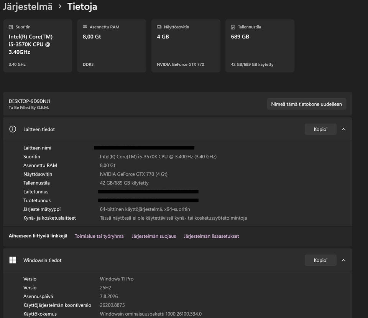Select the NVIDIA GeForce GTX 770 (4 Gt) value
368x318 pixels.
tap(133, 174)
